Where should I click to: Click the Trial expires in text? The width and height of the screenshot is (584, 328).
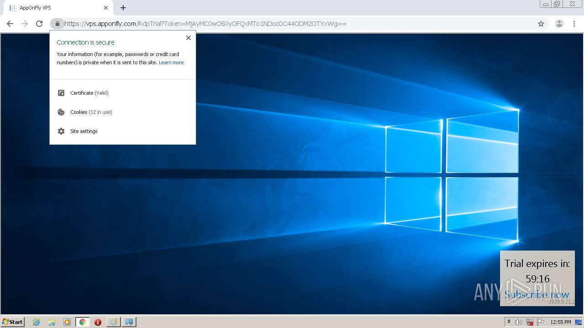click(x=537, y=263)
